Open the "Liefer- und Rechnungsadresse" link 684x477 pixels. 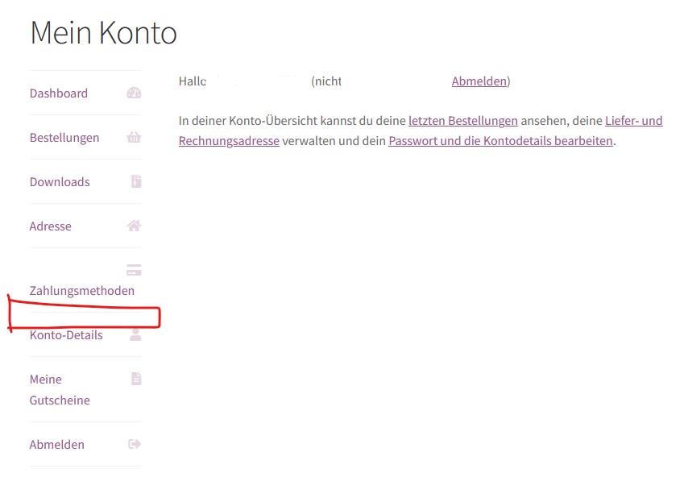pyautogui.click(x=633, y=121)
